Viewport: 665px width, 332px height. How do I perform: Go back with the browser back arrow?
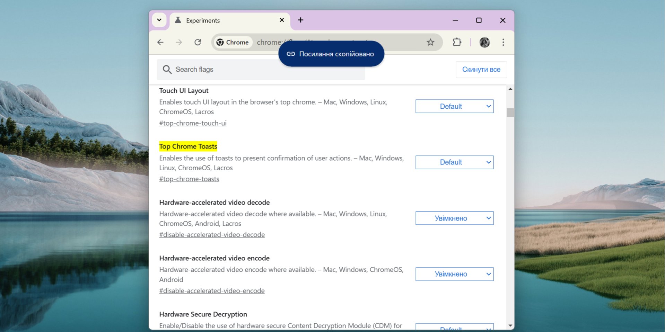click(160, 42)
